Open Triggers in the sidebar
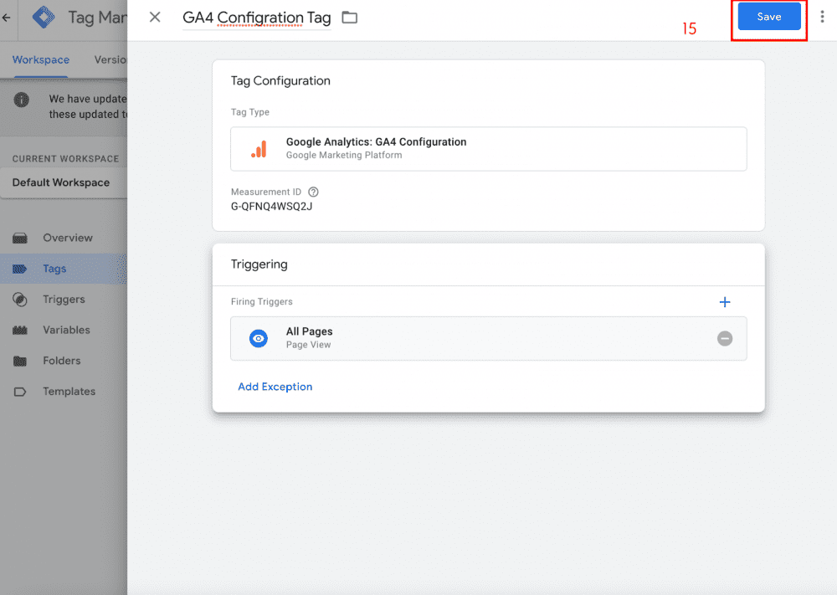Image resolution: width=837 pixels, height=595 pixels. tap(64, 300)
